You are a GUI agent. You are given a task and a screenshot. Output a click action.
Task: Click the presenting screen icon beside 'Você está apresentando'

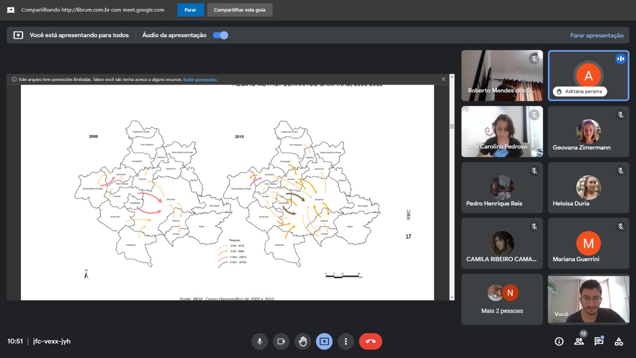pos(18,35)
